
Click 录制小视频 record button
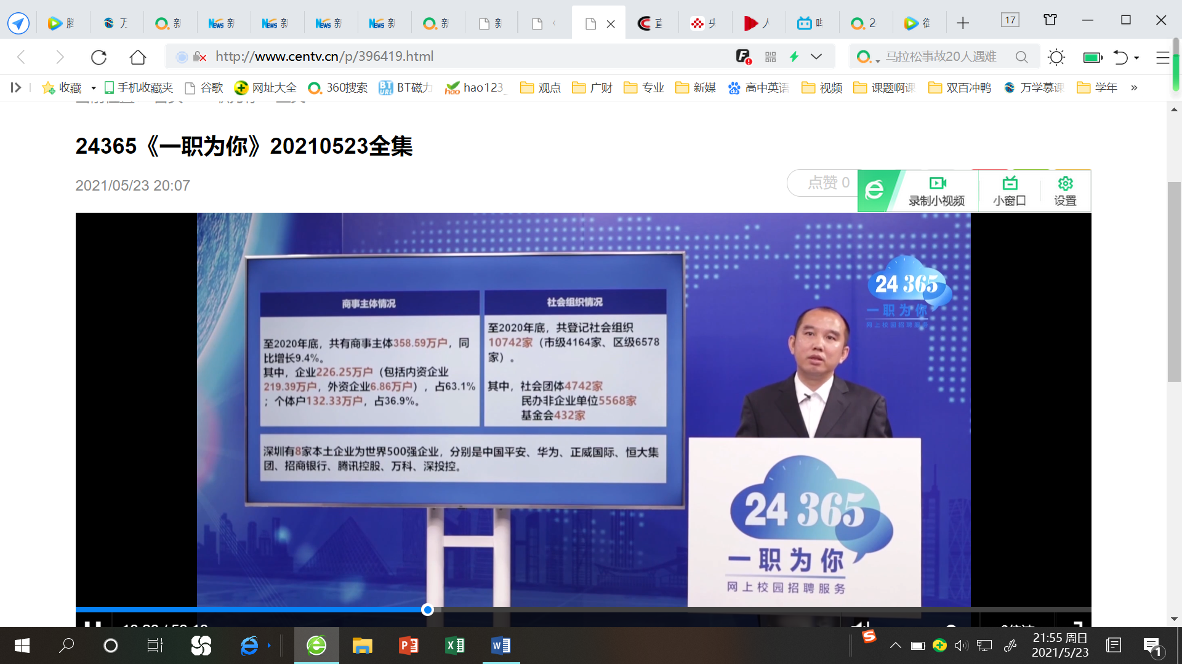pos(936,191)
